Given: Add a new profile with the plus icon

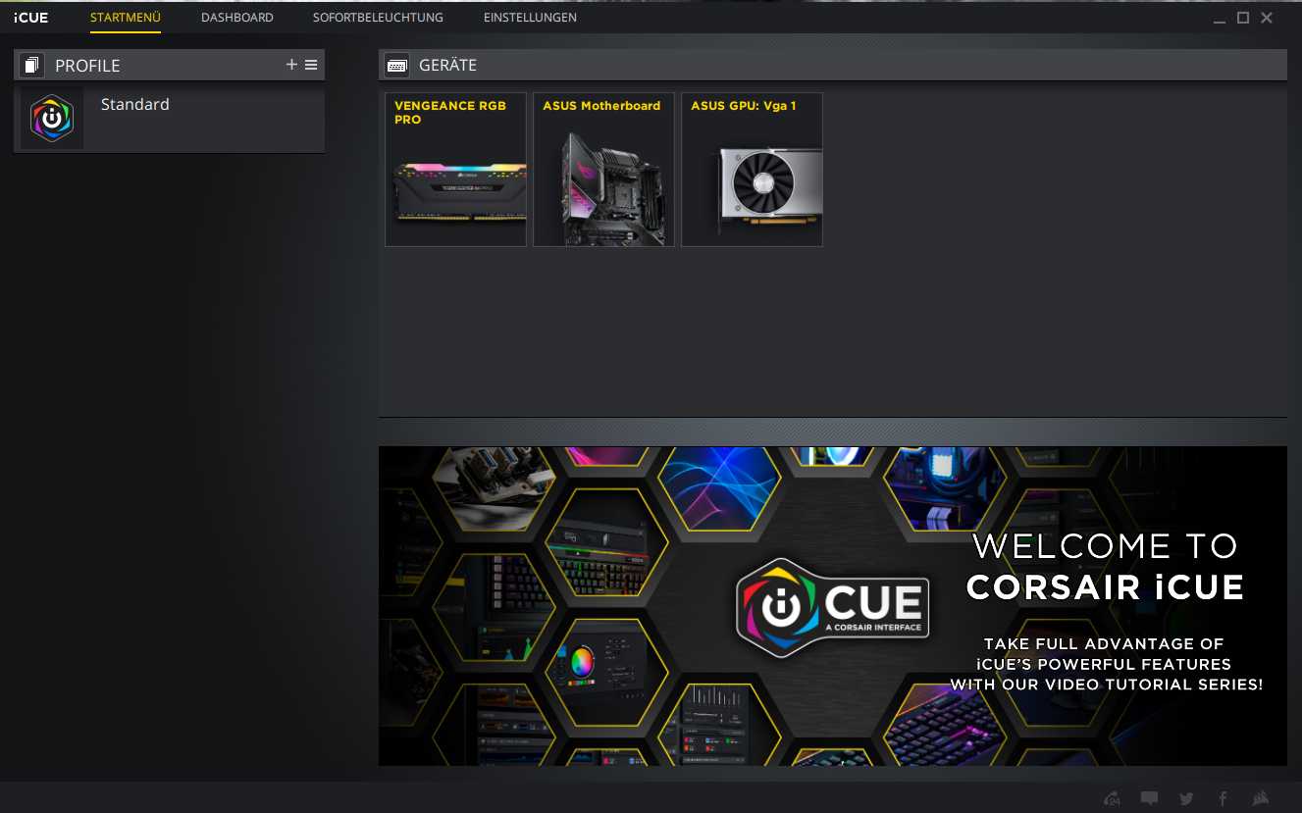Looking at the screenshot, I should [291, 65].
